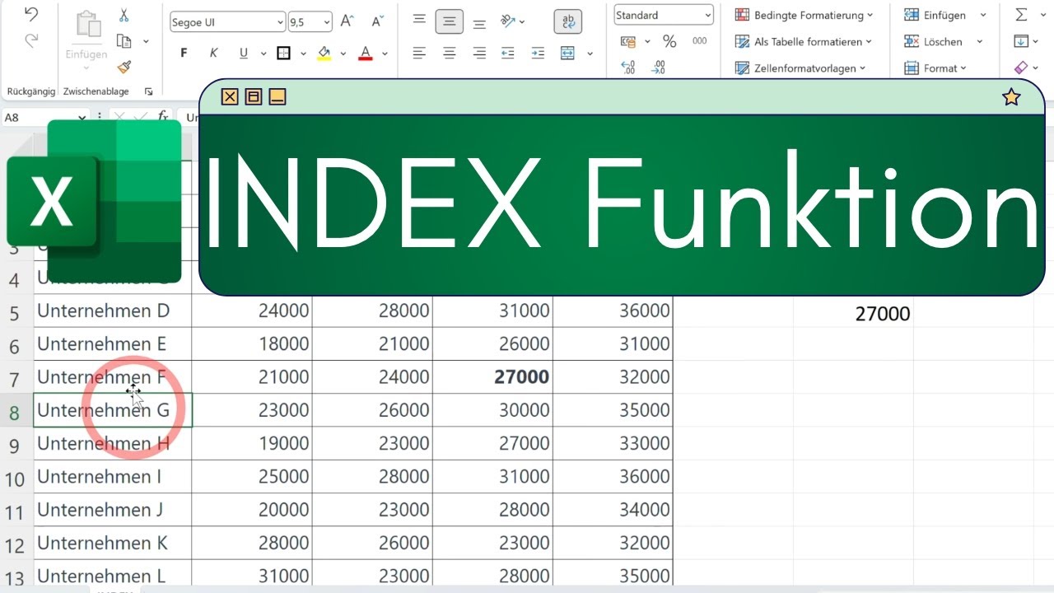
Task: Expand Als Tabelle formatieren menu
Action: pyautogui.click(x=803, y=41)
